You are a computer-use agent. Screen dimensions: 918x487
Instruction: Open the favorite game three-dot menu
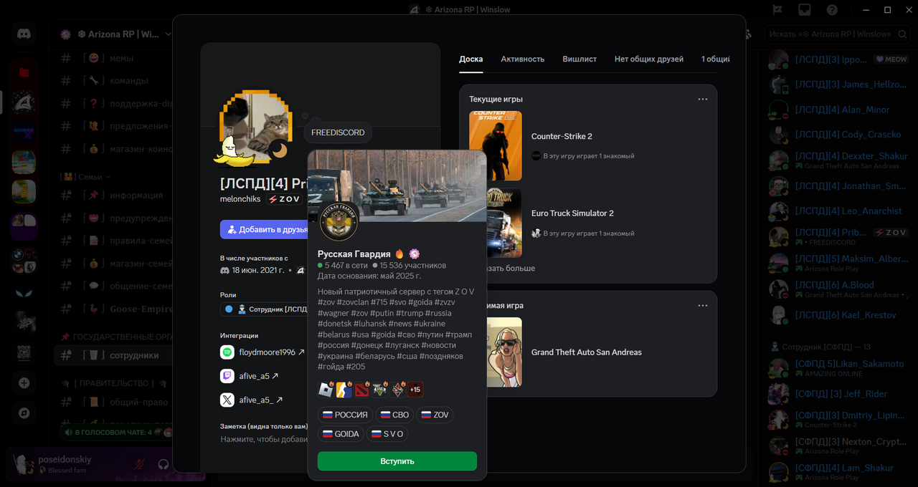click(703, 305)
